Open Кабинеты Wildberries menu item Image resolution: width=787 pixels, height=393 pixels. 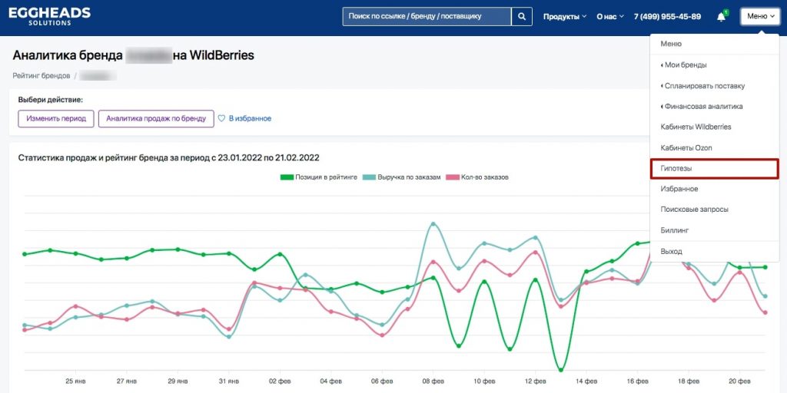[x=714, y=127]
